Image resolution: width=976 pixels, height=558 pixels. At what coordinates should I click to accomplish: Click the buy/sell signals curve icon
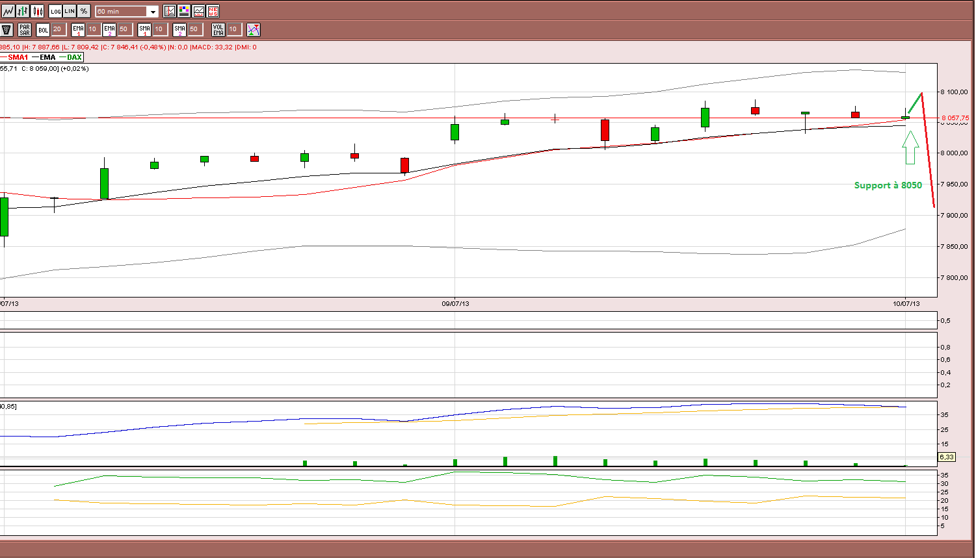(254, 29)
